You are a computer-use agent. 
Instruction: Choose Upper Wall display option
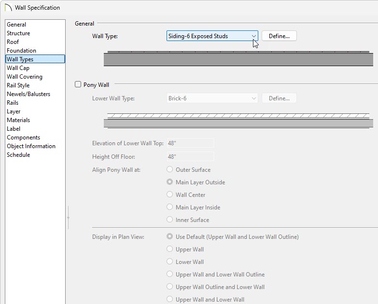tap(170, 249)
